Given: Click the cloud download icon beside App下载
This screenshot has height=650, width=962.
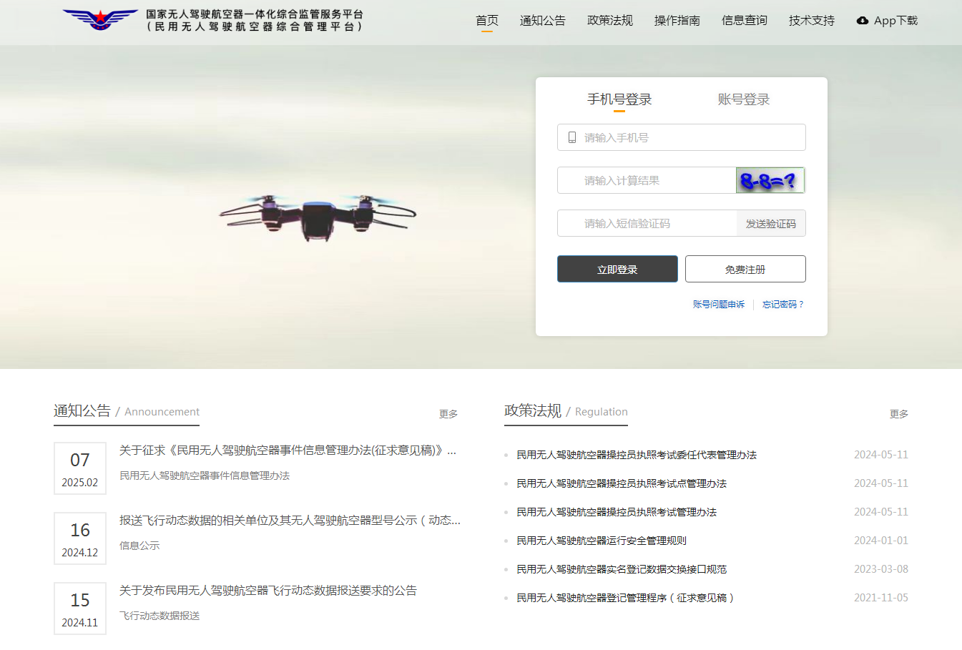Looking at the screenshot, I should click(x=863, y=21).
